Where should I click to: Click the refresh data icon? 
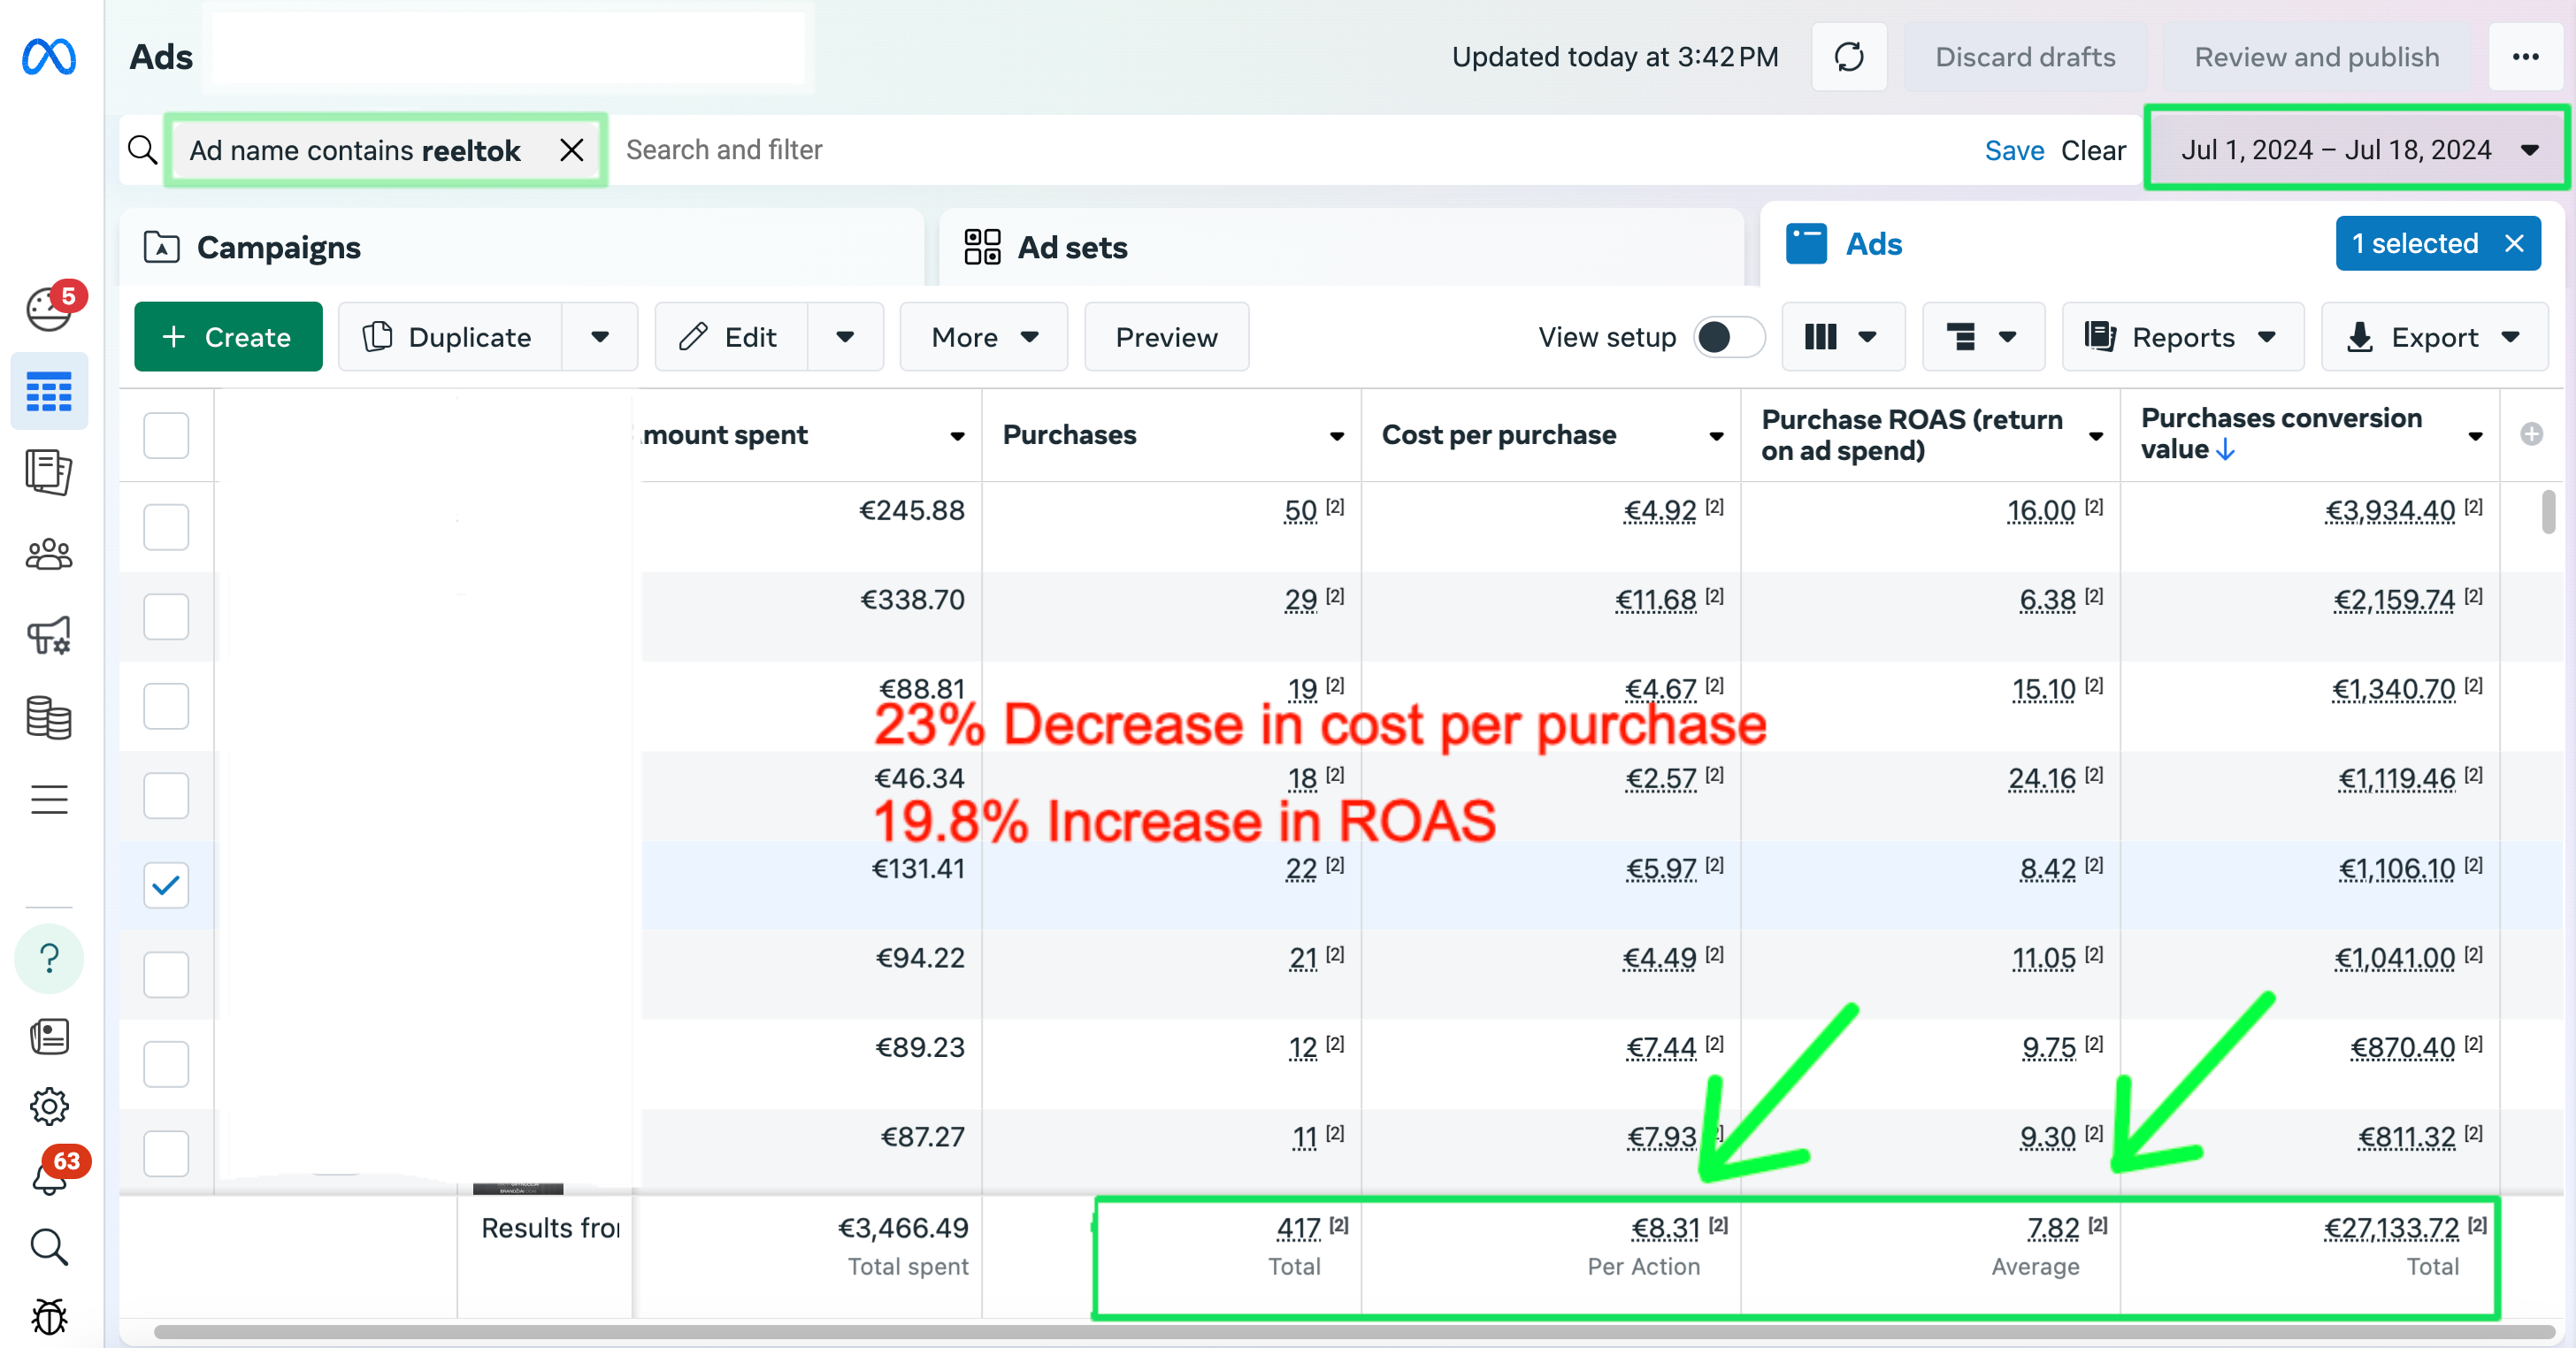(1848, 57)
